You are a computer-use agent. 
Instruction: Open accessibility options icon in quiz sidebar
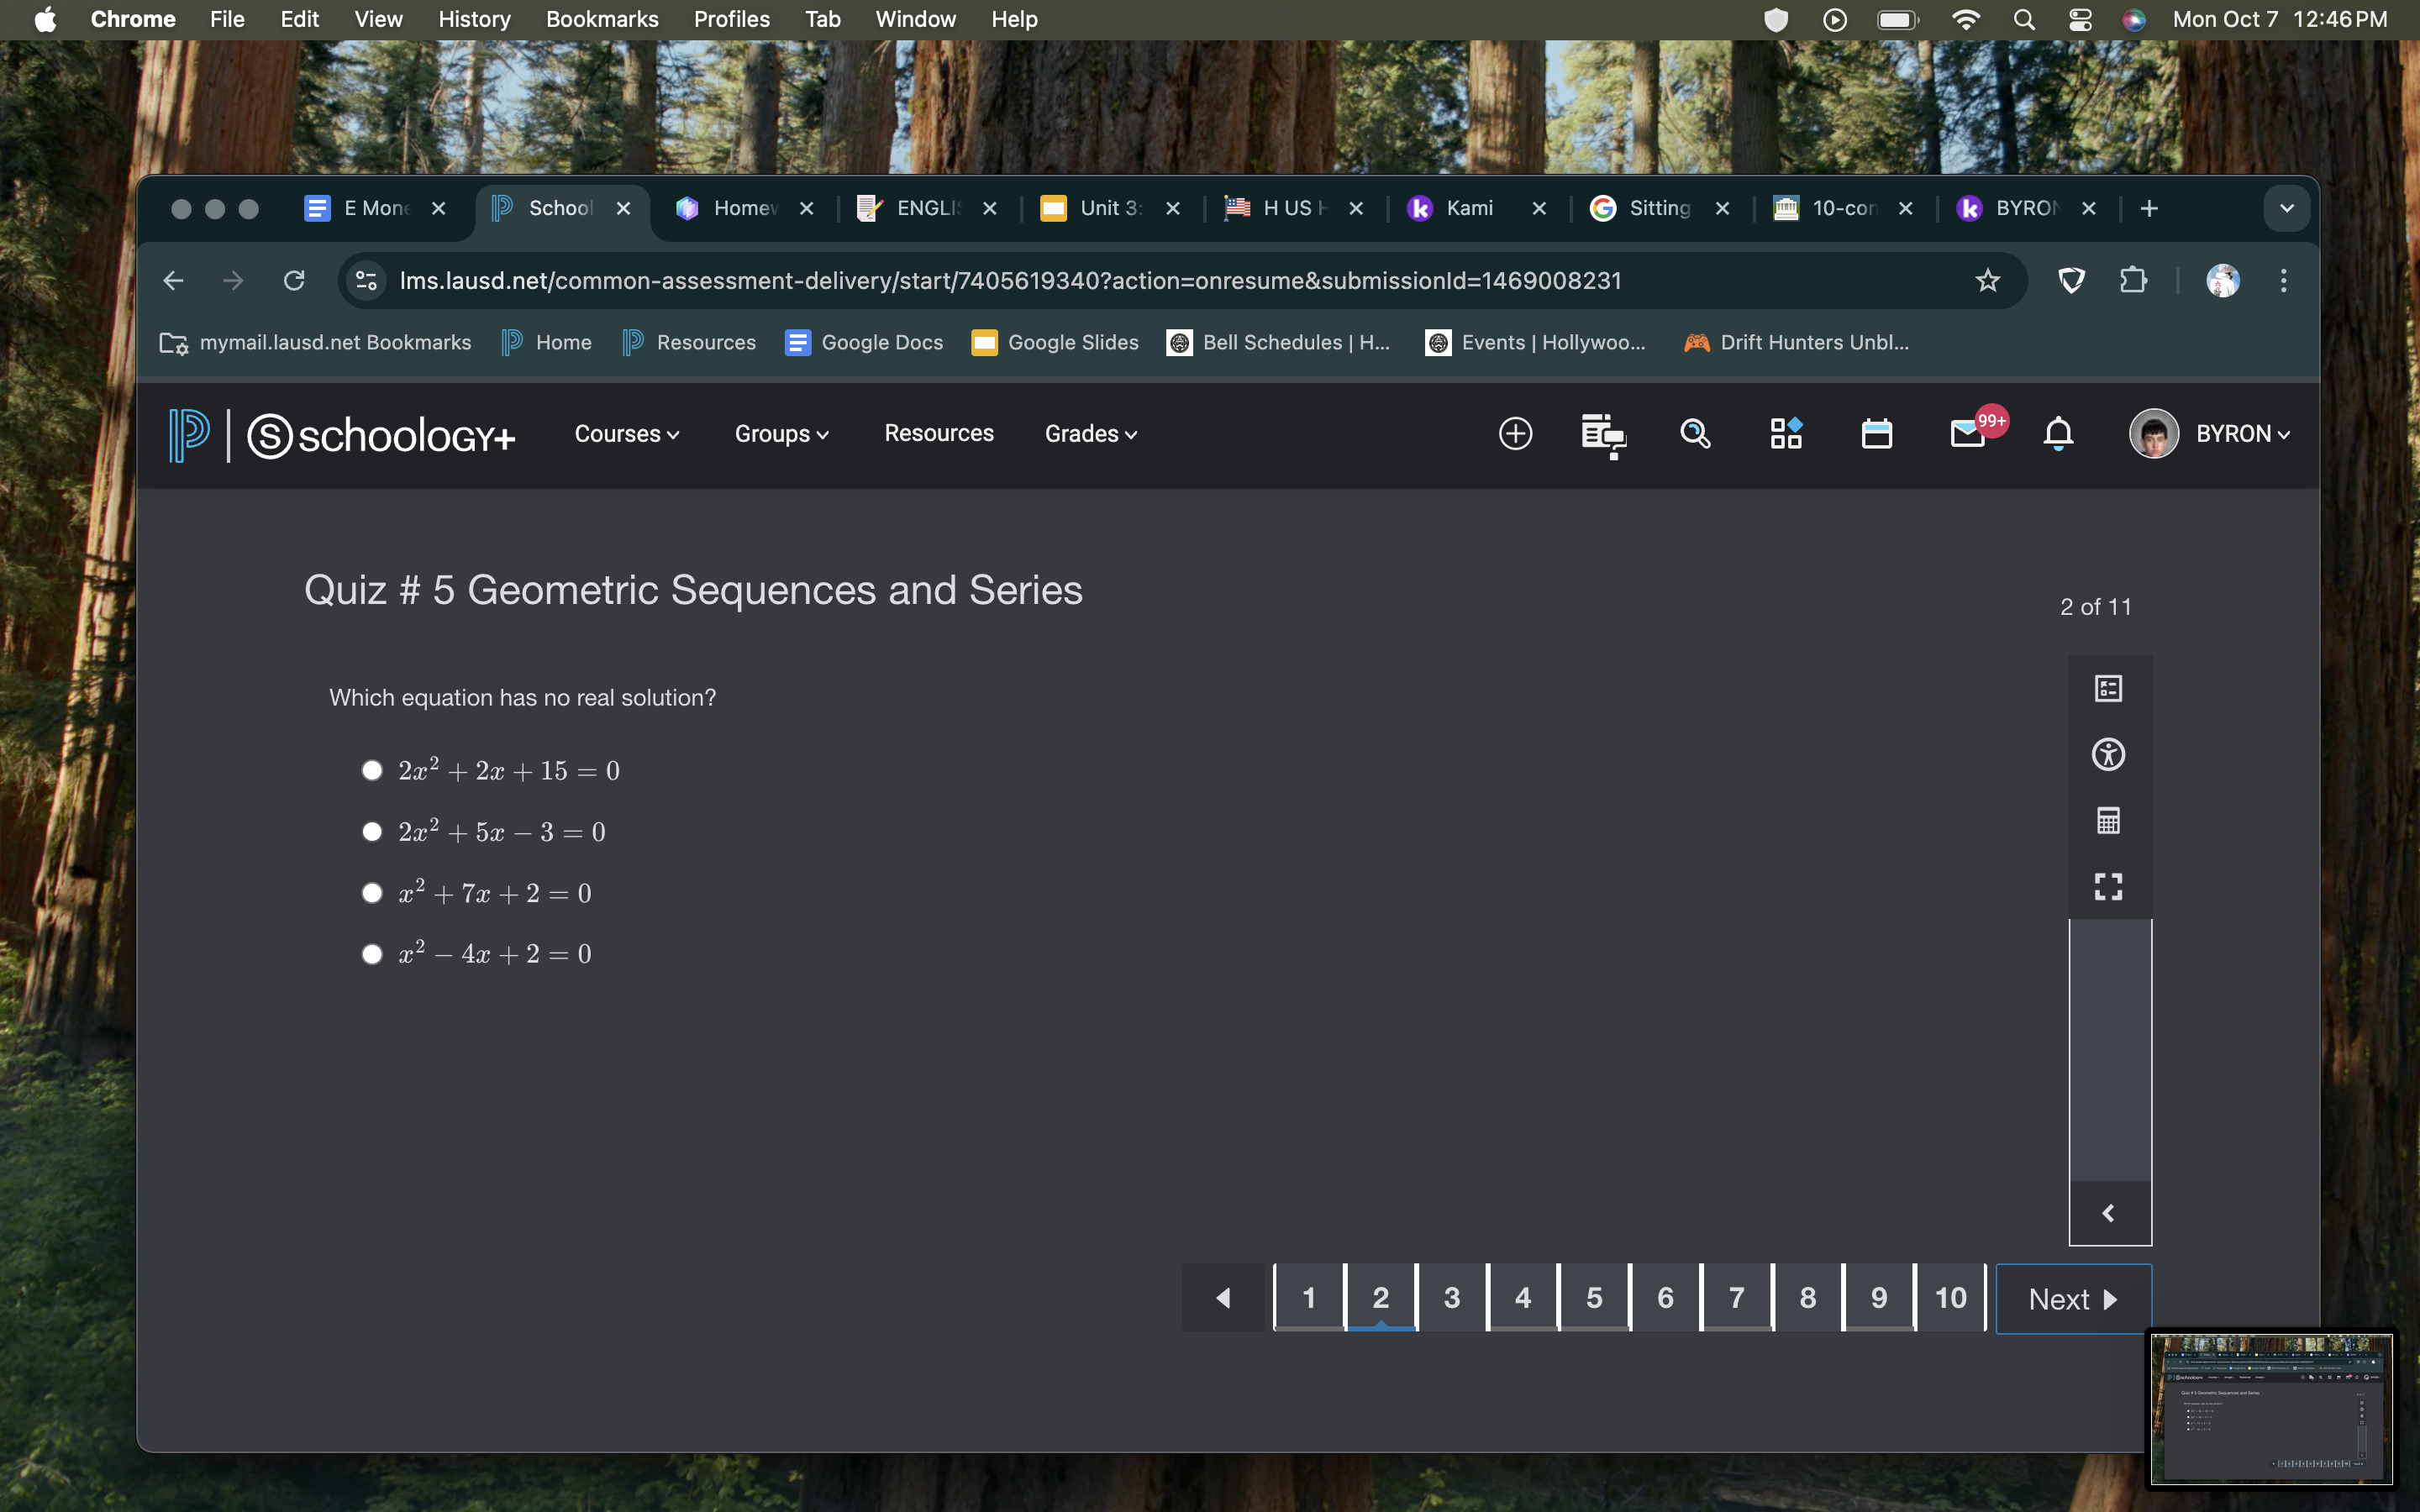pyautogui.click(x=2108, y=754)
